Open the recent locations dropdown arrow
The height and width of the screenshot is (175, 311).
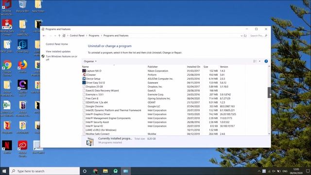coord(55,35)
